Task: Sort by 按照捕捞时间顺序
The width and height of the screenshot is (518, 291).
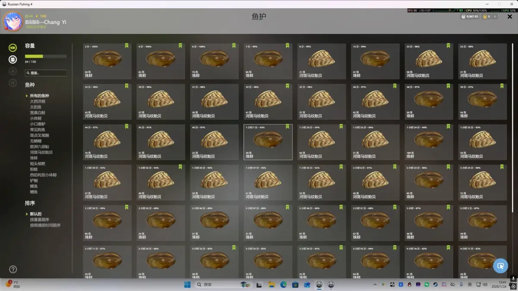Action: [45, 225]
